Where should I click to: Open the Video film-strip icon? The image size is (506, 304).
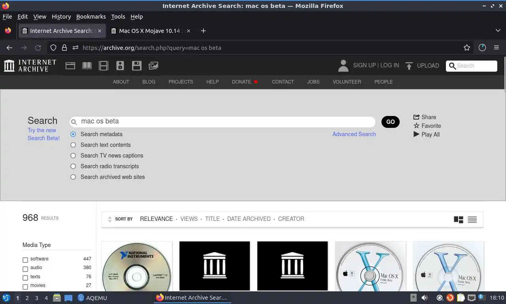pos(104,66)
